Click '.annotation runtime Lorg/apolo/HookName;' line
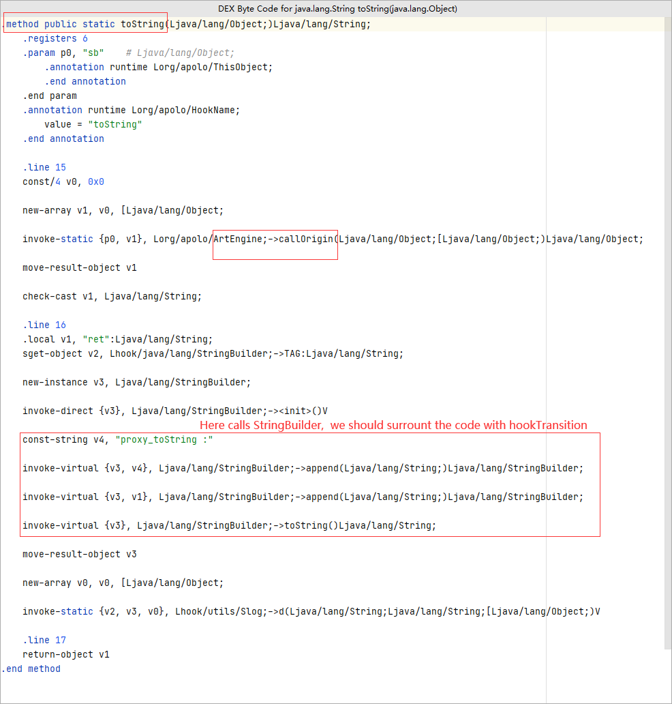Image resolution: width=672 pixels, height=704 pixels. pos(131,110)
